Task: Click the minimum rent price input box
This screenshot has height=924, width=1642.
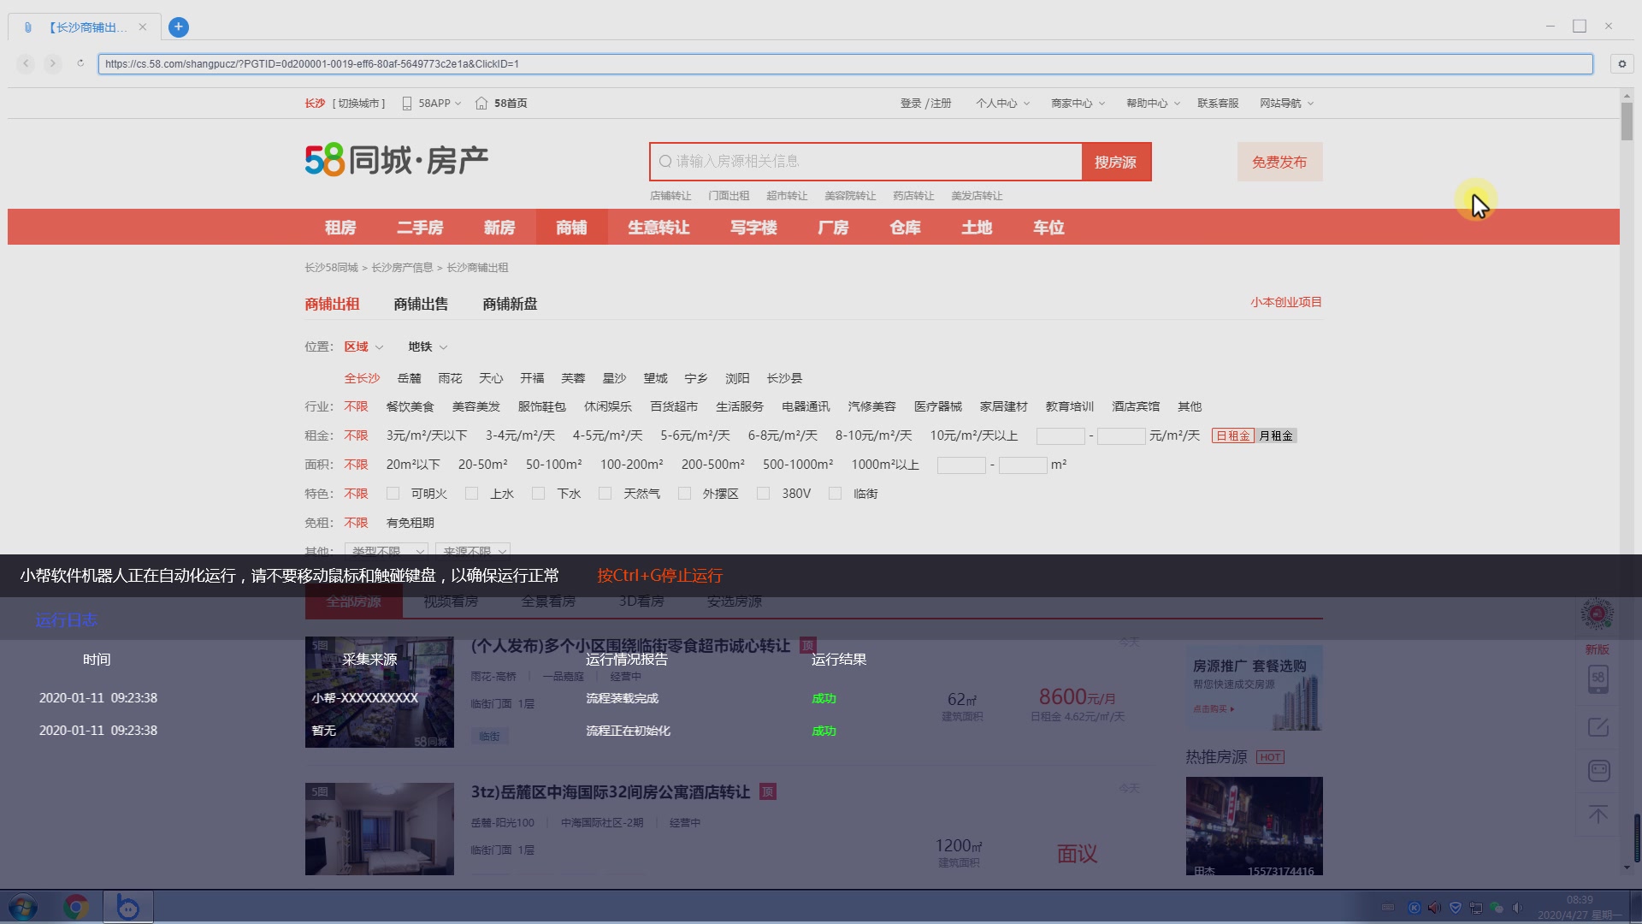Action: (x=1060, y=436)
